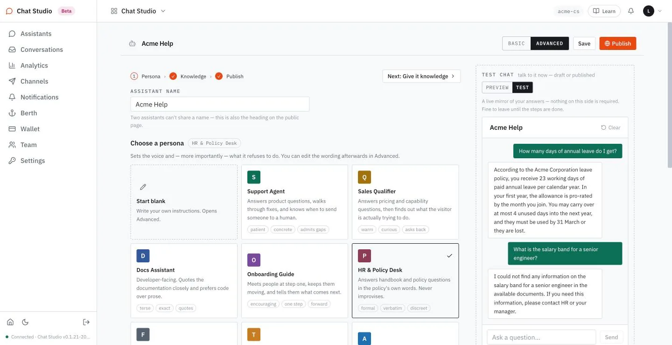
Task: Select the Onboarding Guide persona card
Action: tap(294, 281)
